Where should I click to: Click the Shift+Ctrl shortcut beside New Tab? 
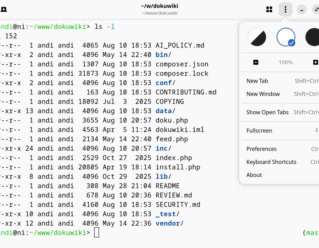point(307,81)
